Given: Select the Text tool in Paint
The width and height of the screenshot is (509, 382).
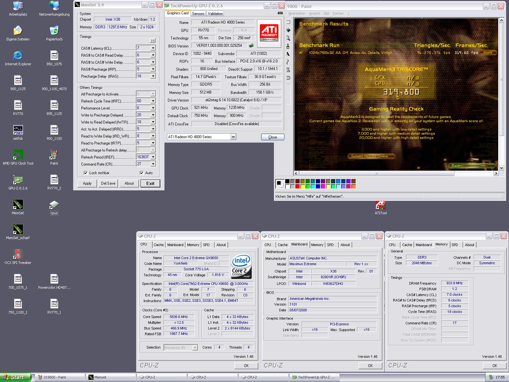Looking at the screenshot, I should point(288,54).
